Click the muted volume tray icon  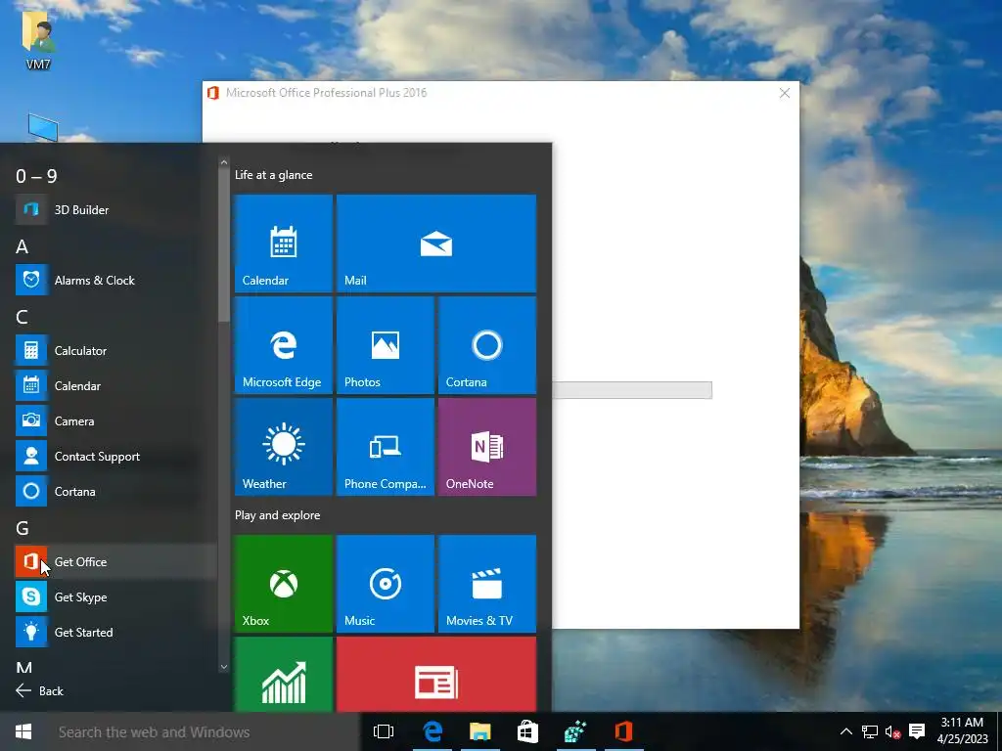[x=892, y=731]
